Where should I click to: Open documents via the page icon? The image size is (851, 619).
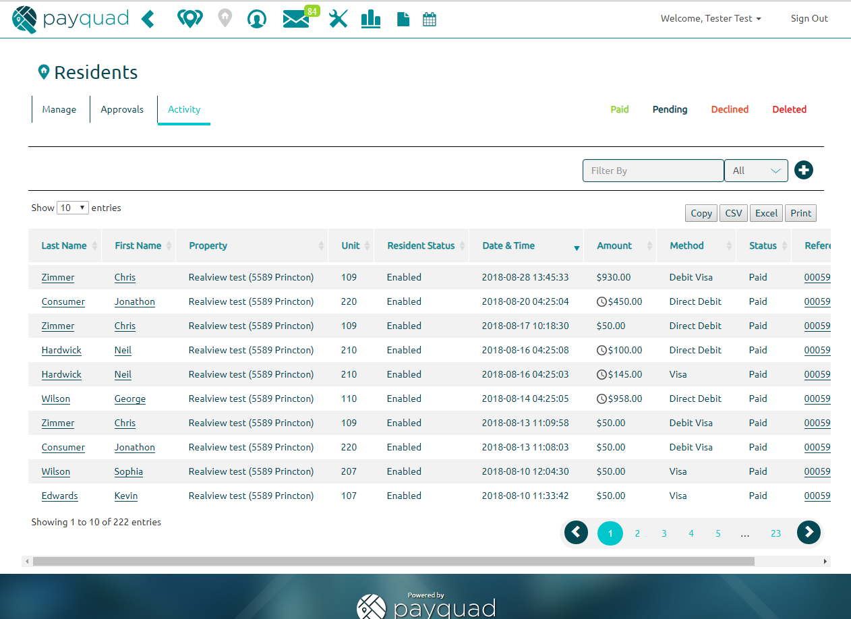point(403,18)
